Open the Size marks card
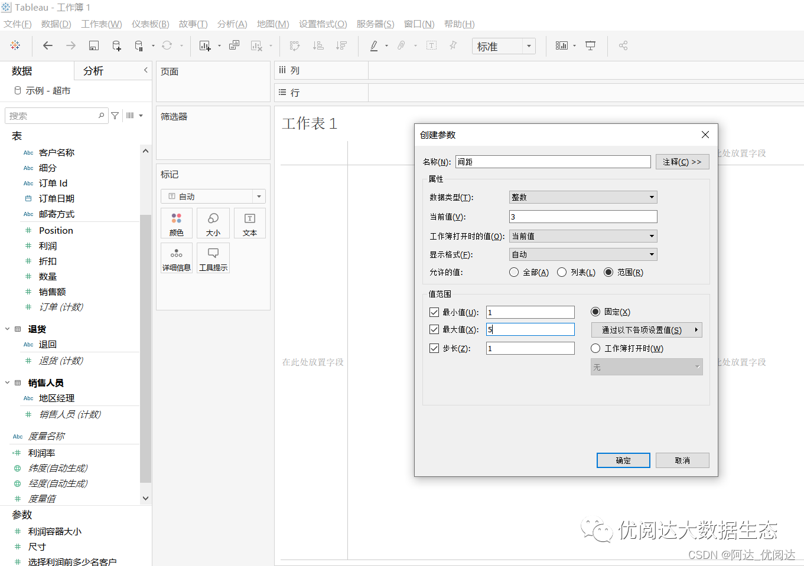Image resolution: width=804 pixels, height=566 pixels. (213, 224)
